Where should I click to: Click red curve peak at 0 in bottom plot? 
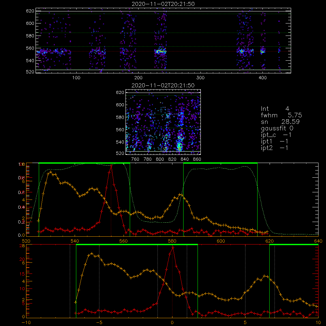172,247
